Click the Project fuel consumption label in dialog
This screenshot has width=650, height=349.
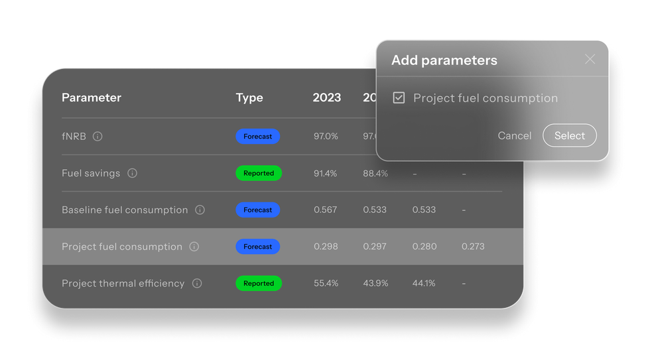(x=486, y=98)
